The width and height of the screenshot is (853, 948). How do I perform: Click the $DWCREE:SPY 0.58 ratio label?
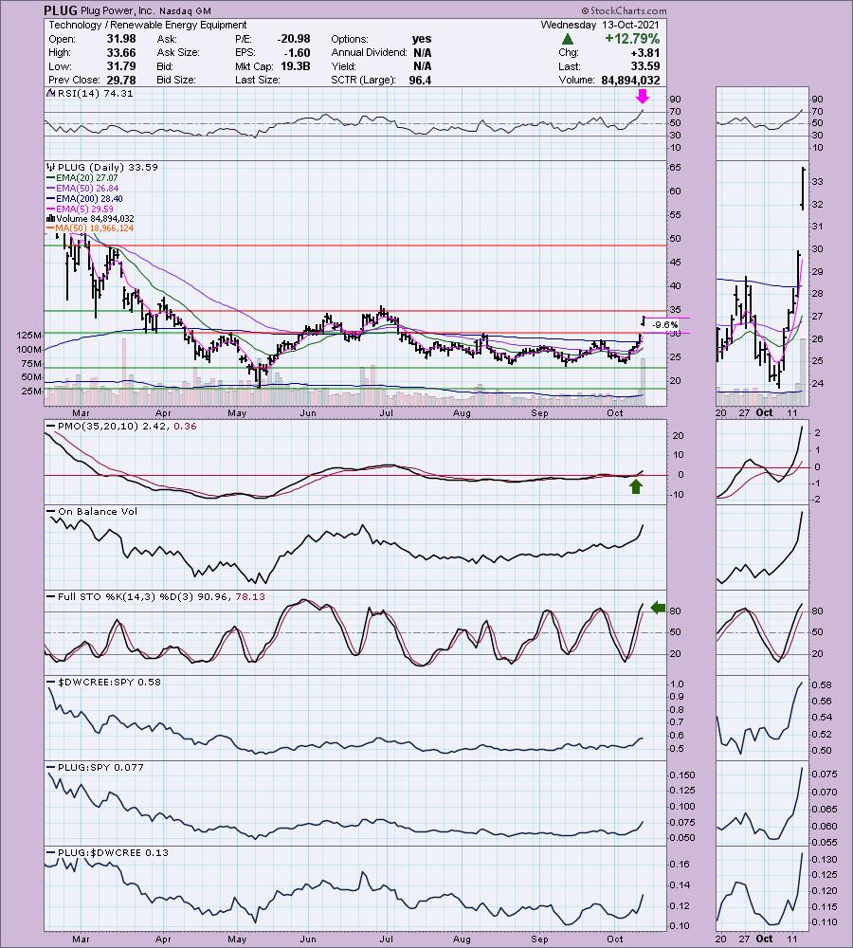[x=104, y=682]
